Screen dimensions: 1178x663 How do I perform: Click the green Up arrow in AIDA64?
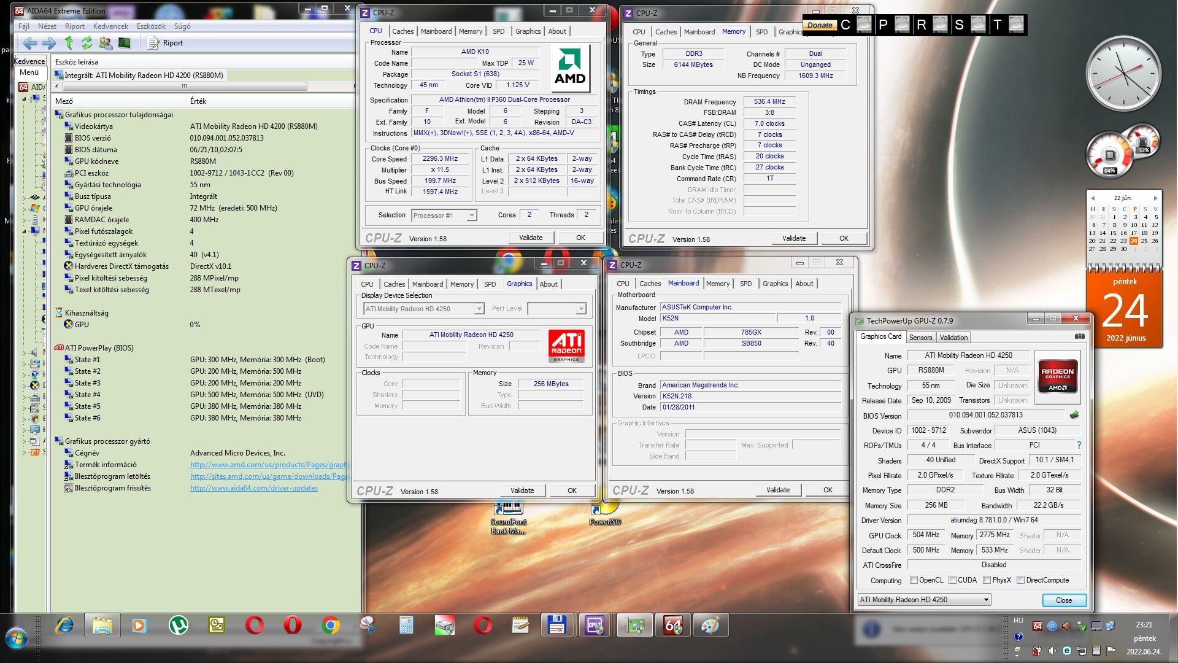(x=69, y=43)
